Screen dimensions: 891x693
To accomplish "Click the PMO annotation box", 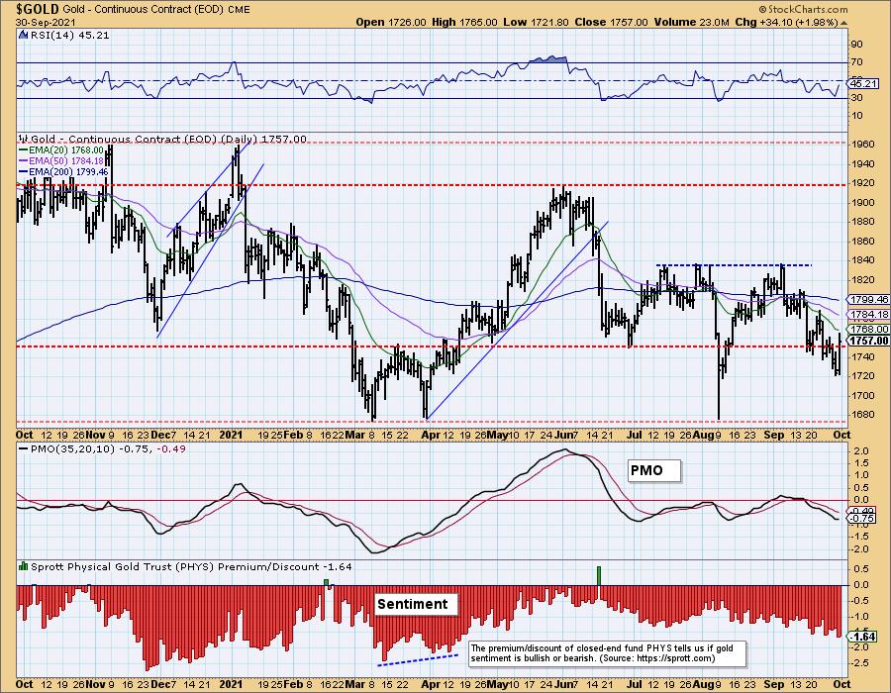I will [x=654, y=470].
